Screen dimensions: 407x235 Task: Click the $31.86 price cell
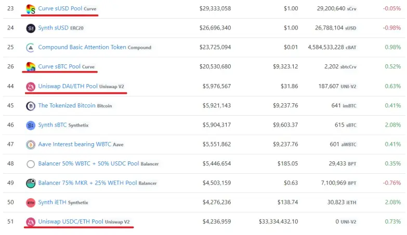coord(290,86)
